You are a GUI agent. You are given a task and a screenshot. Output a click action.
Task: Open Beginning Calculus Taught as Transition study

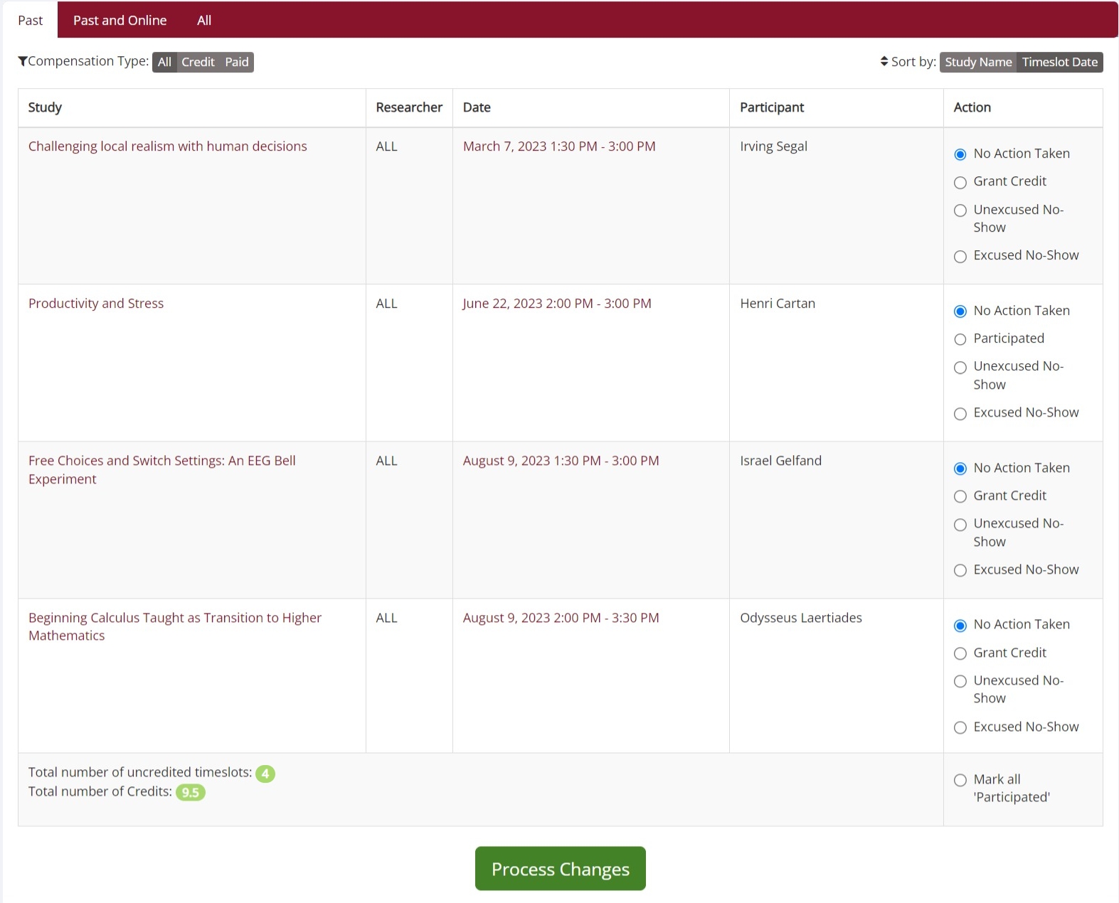[175, 626]
